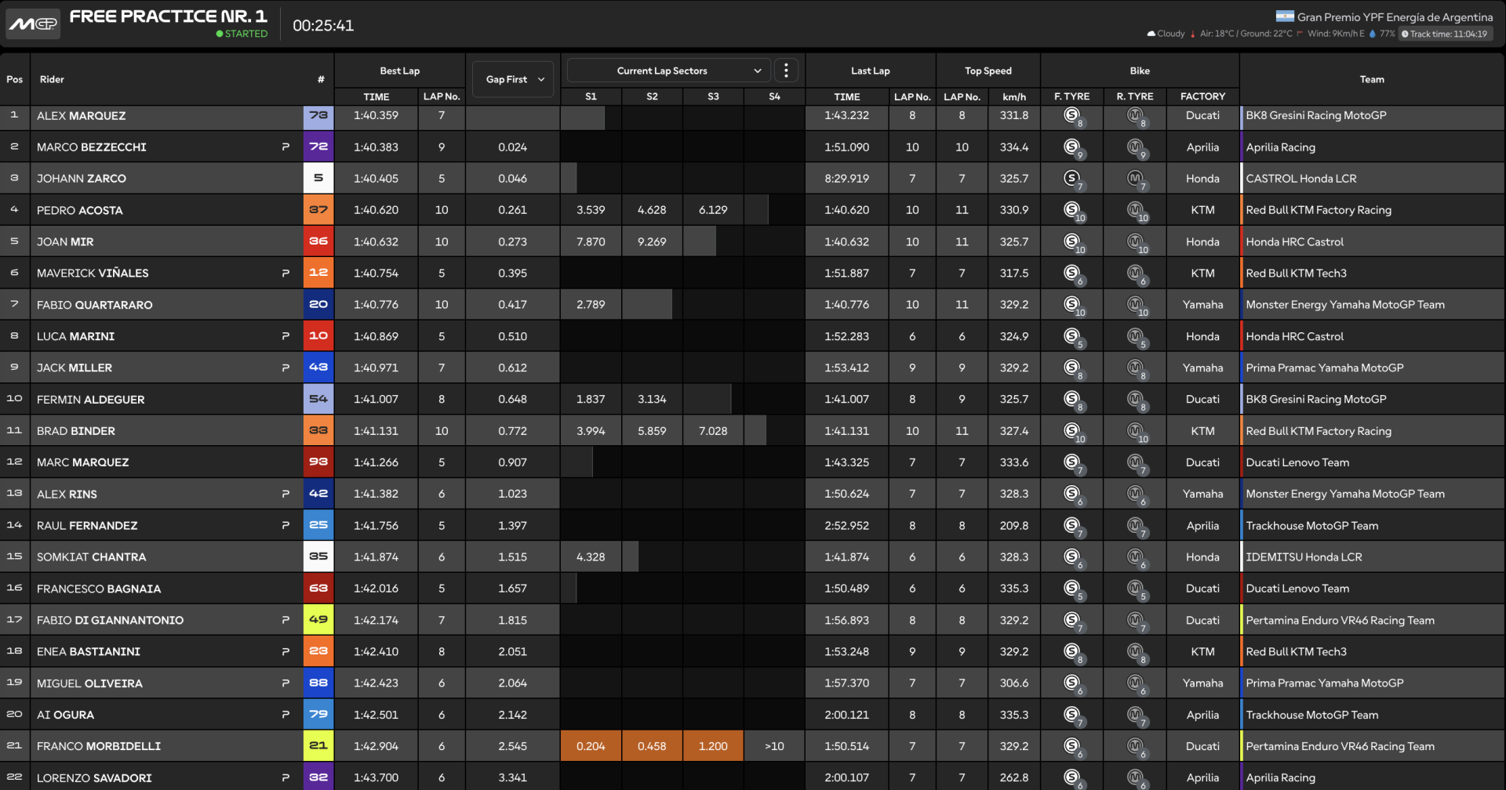Click the Argentina flag icon

[x=1285, y=16]
